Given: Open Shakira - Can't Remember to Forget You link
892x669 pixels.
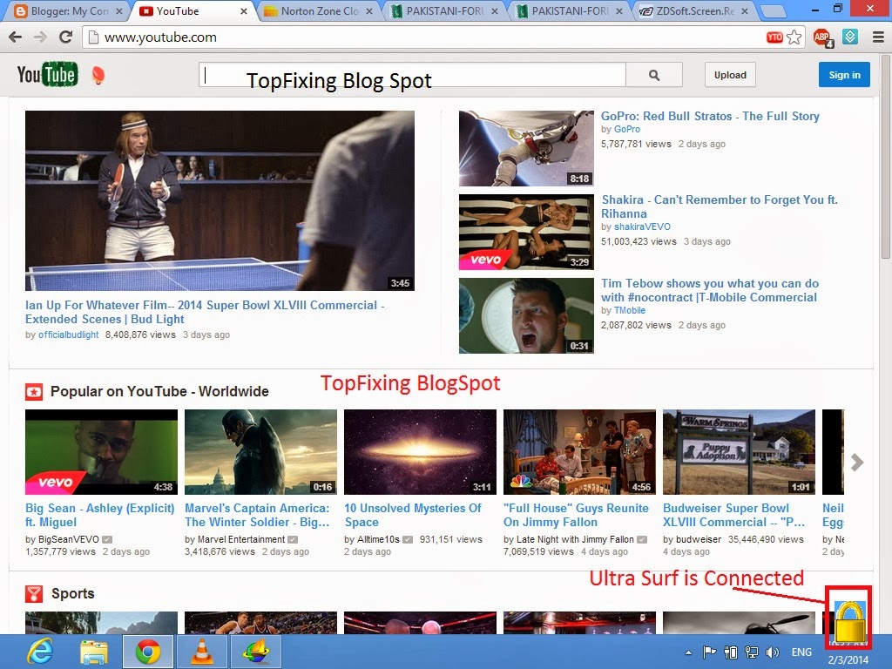Looking at the screenshot, I should click(x=719, y=206).
